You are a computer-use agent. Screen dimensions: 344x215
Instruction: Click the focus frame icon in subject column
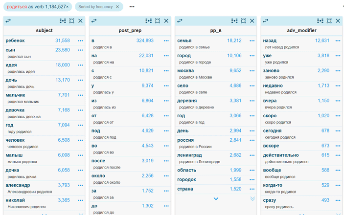point(71,21)
